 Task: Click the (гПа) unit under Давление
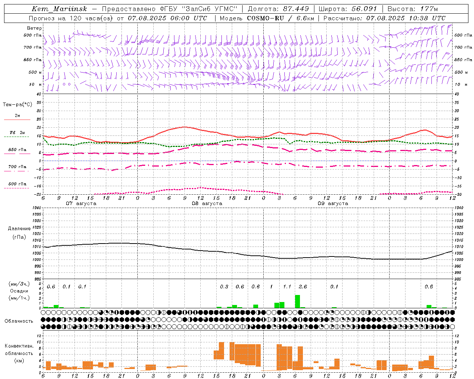(19, 237)
